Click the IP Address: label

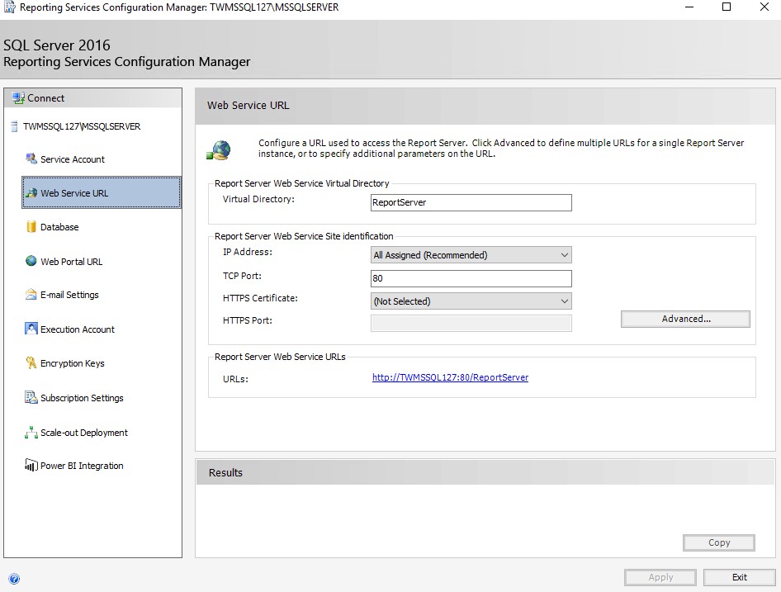coord(248,252)
